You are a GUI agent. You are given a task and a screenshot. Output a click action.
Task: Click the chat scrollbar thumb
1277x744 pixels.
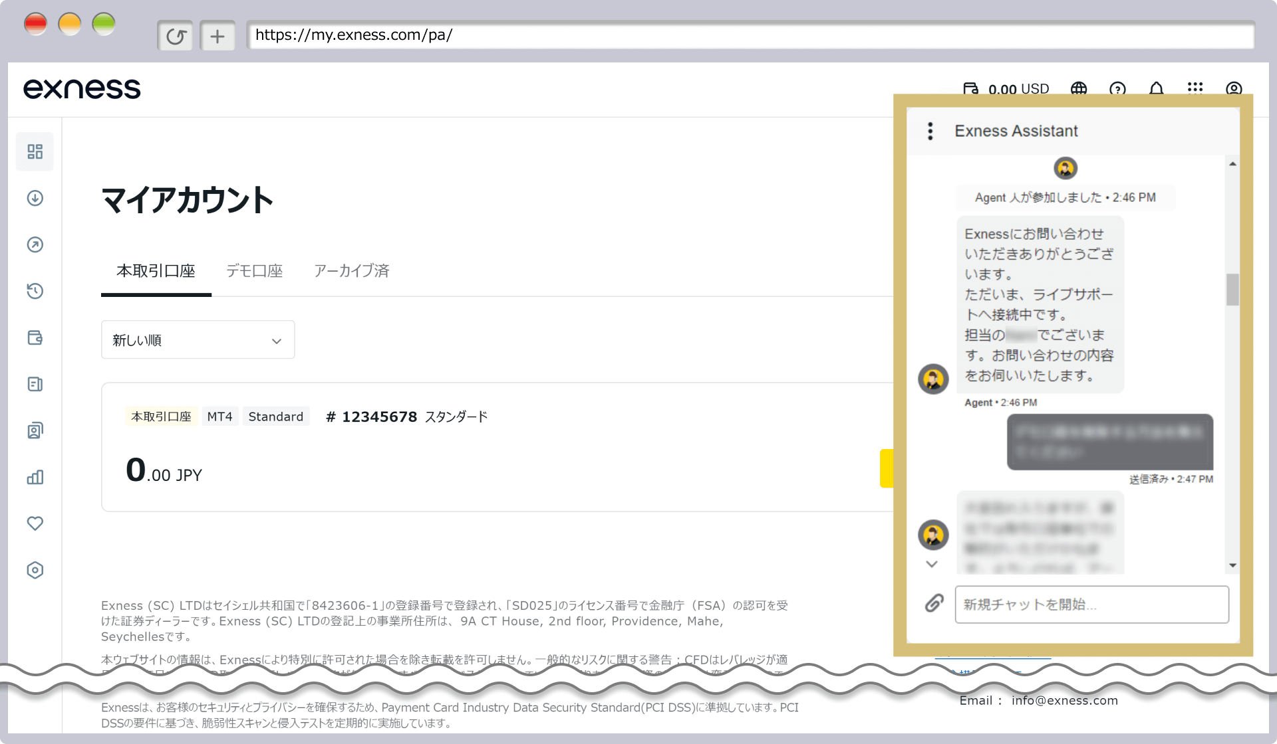click(x=1232, y=290)
